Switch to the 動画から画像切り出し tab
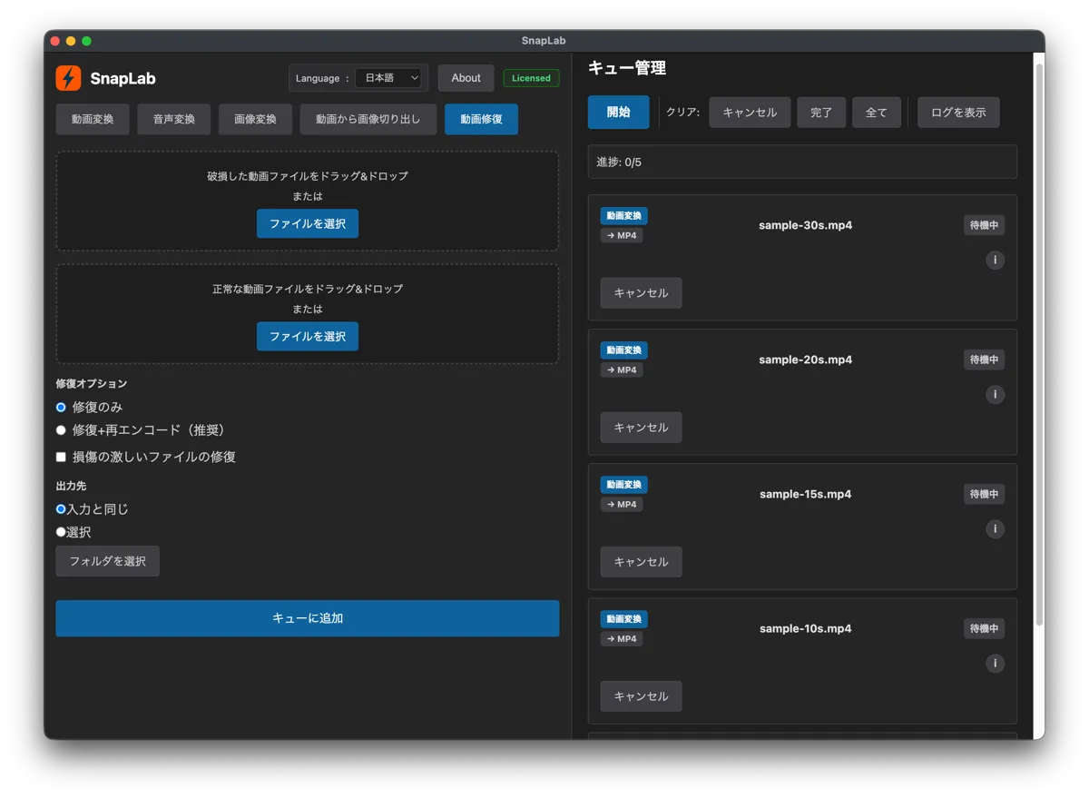The width and height of the screenshot is (1089, 798). (368, 119)
